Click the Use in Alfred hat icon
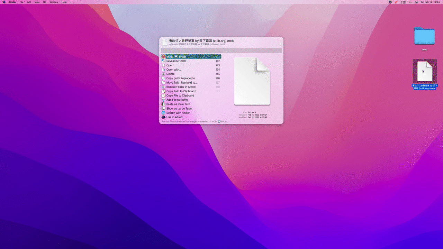 [x=163, y=117]
